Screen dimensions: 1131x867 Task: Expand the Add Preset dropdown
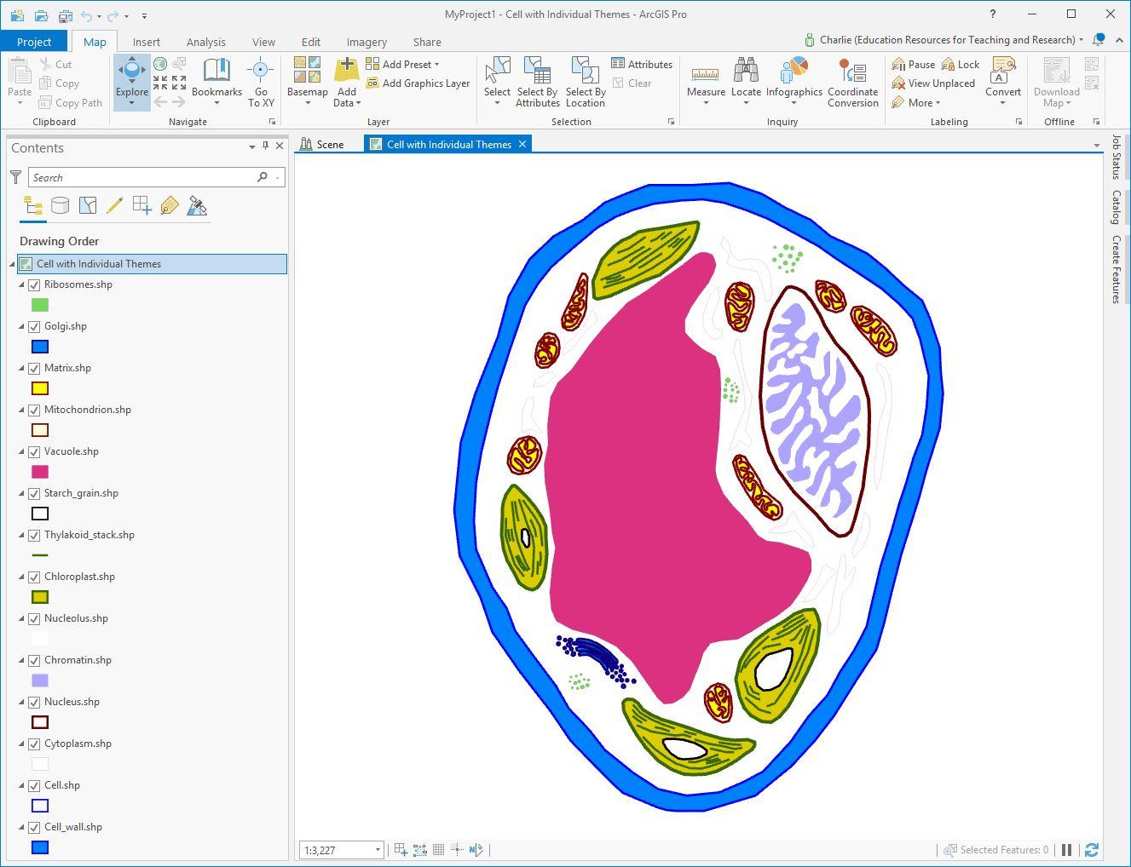click(x=436, y=65)
